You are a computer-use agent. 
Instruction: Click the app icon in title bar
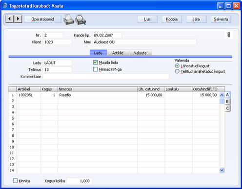point(5,6)
